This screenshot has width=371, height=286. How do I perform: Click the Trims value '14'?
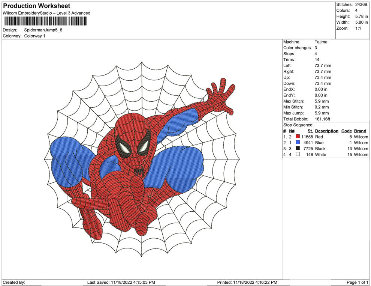[317, 60]
